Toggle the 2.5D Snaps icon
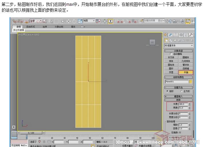This screenshot has width=208, height=147. [x=117, y=21]
